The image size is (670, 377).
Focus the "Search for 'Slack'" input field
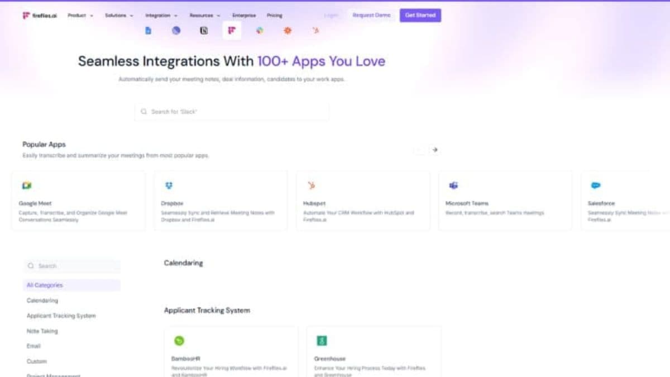[232, 112]
